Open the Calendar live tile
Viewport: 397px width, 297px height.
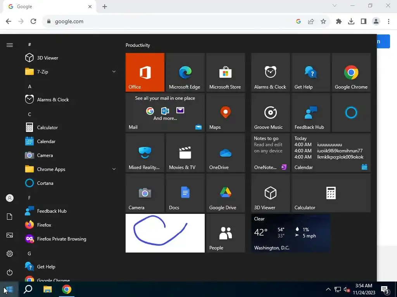pyautogui.click(x=331, y=153)
